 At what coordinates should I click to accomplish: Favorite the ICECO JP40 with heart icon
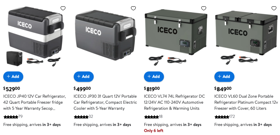pyautogui.click(x=63, y=8)
